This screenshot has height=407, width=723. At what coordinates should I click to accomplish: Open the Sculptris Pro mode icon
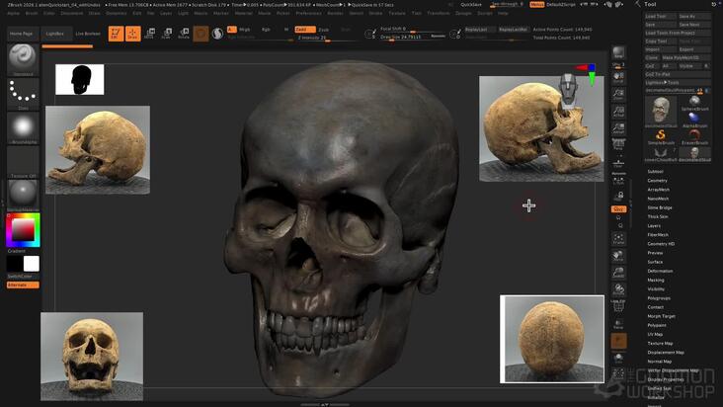coord(217,34)
